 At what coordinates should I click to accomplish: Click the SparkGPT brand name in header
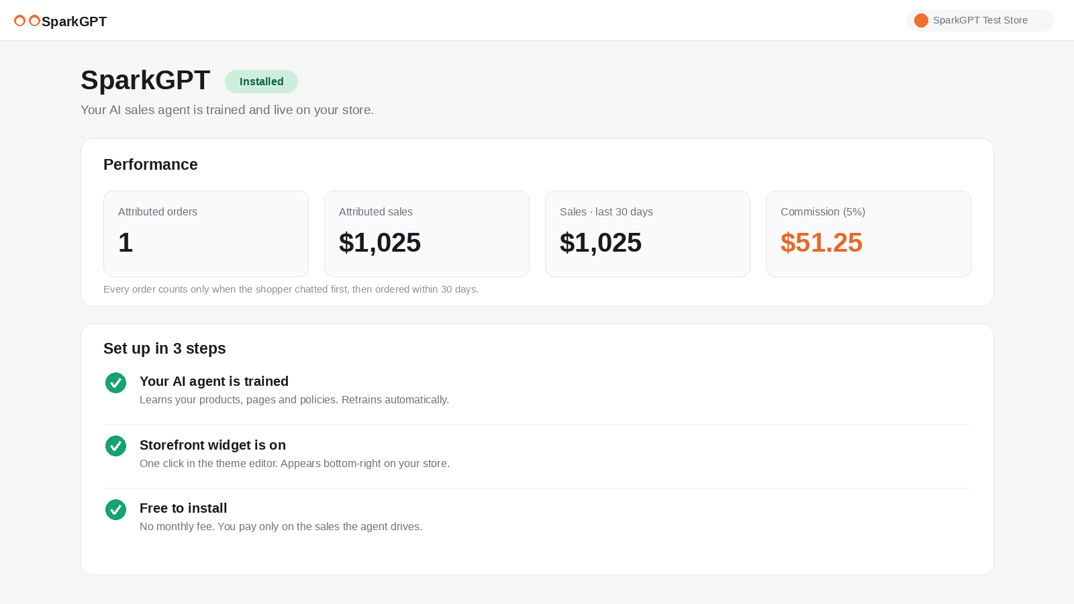click(74, 21)
